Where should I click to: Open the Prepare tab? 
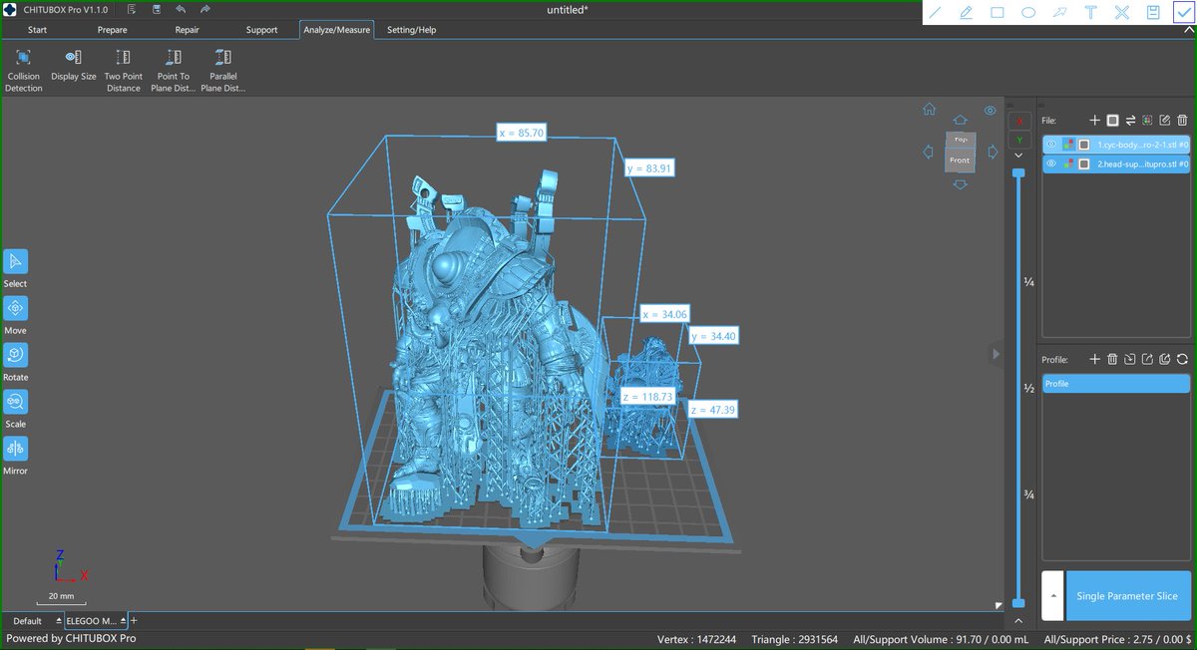coord(112,30)
